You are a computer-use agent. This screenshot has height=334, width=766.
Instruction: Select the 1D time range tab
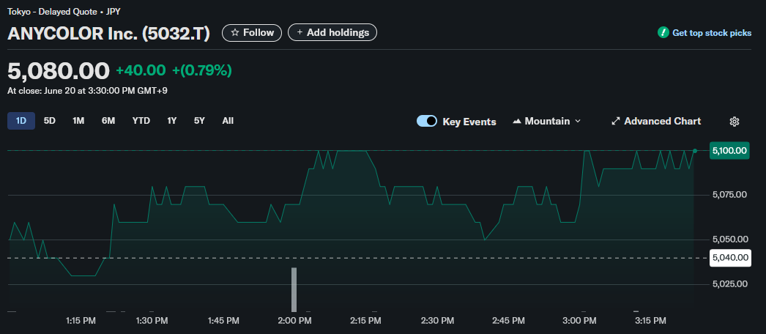coord(21,121)
